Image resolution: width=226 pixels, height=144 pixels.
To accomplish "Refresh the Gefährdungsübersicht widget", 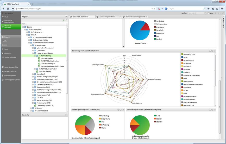I will 212,110.
